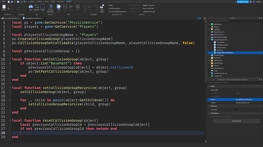The height and width of the screenshot is (147, 263).
Task: Collapse the Behavior section in Properties
Action: (209, 106)
